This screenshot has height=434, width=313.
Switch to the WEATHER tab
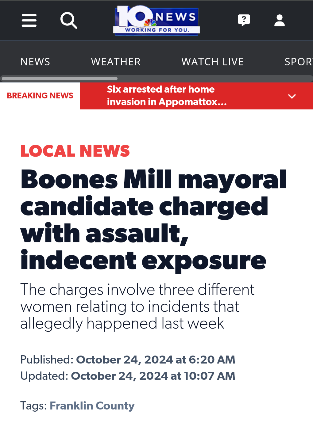116,62
